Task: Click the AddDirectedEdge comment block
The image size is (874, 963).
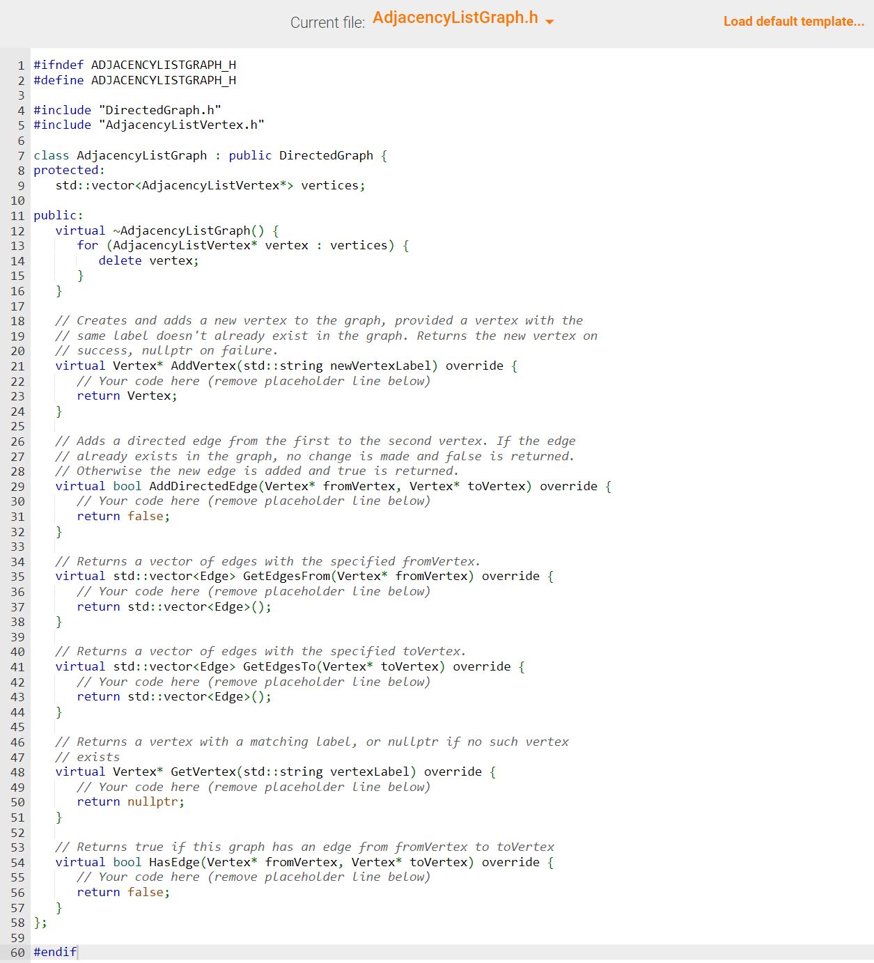Action: click(313, 456)
